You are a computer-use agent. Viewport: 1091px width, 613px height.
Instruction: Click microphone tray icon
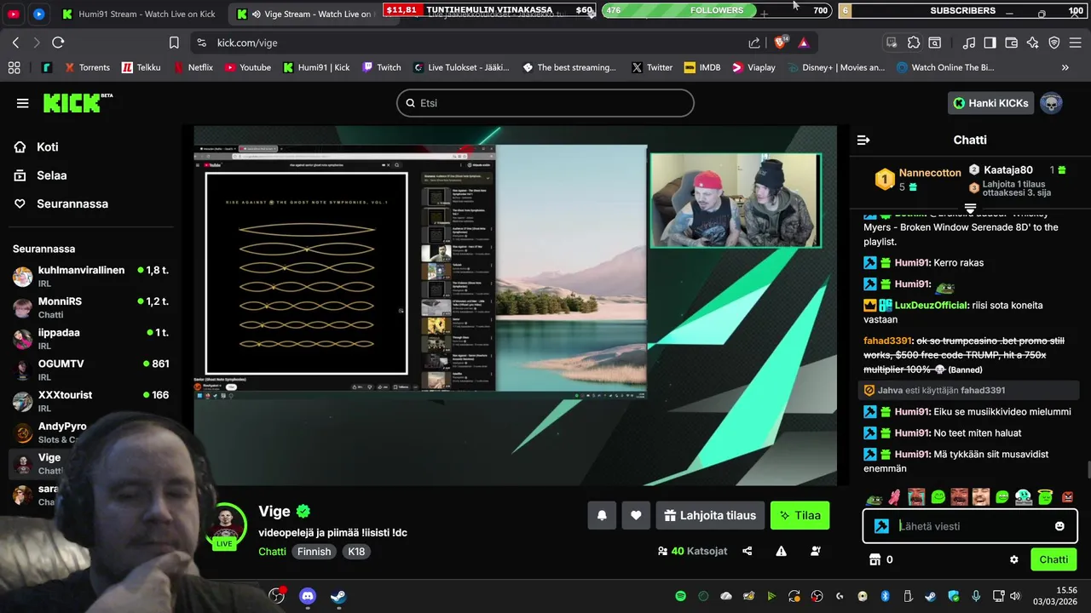point(976,596)
